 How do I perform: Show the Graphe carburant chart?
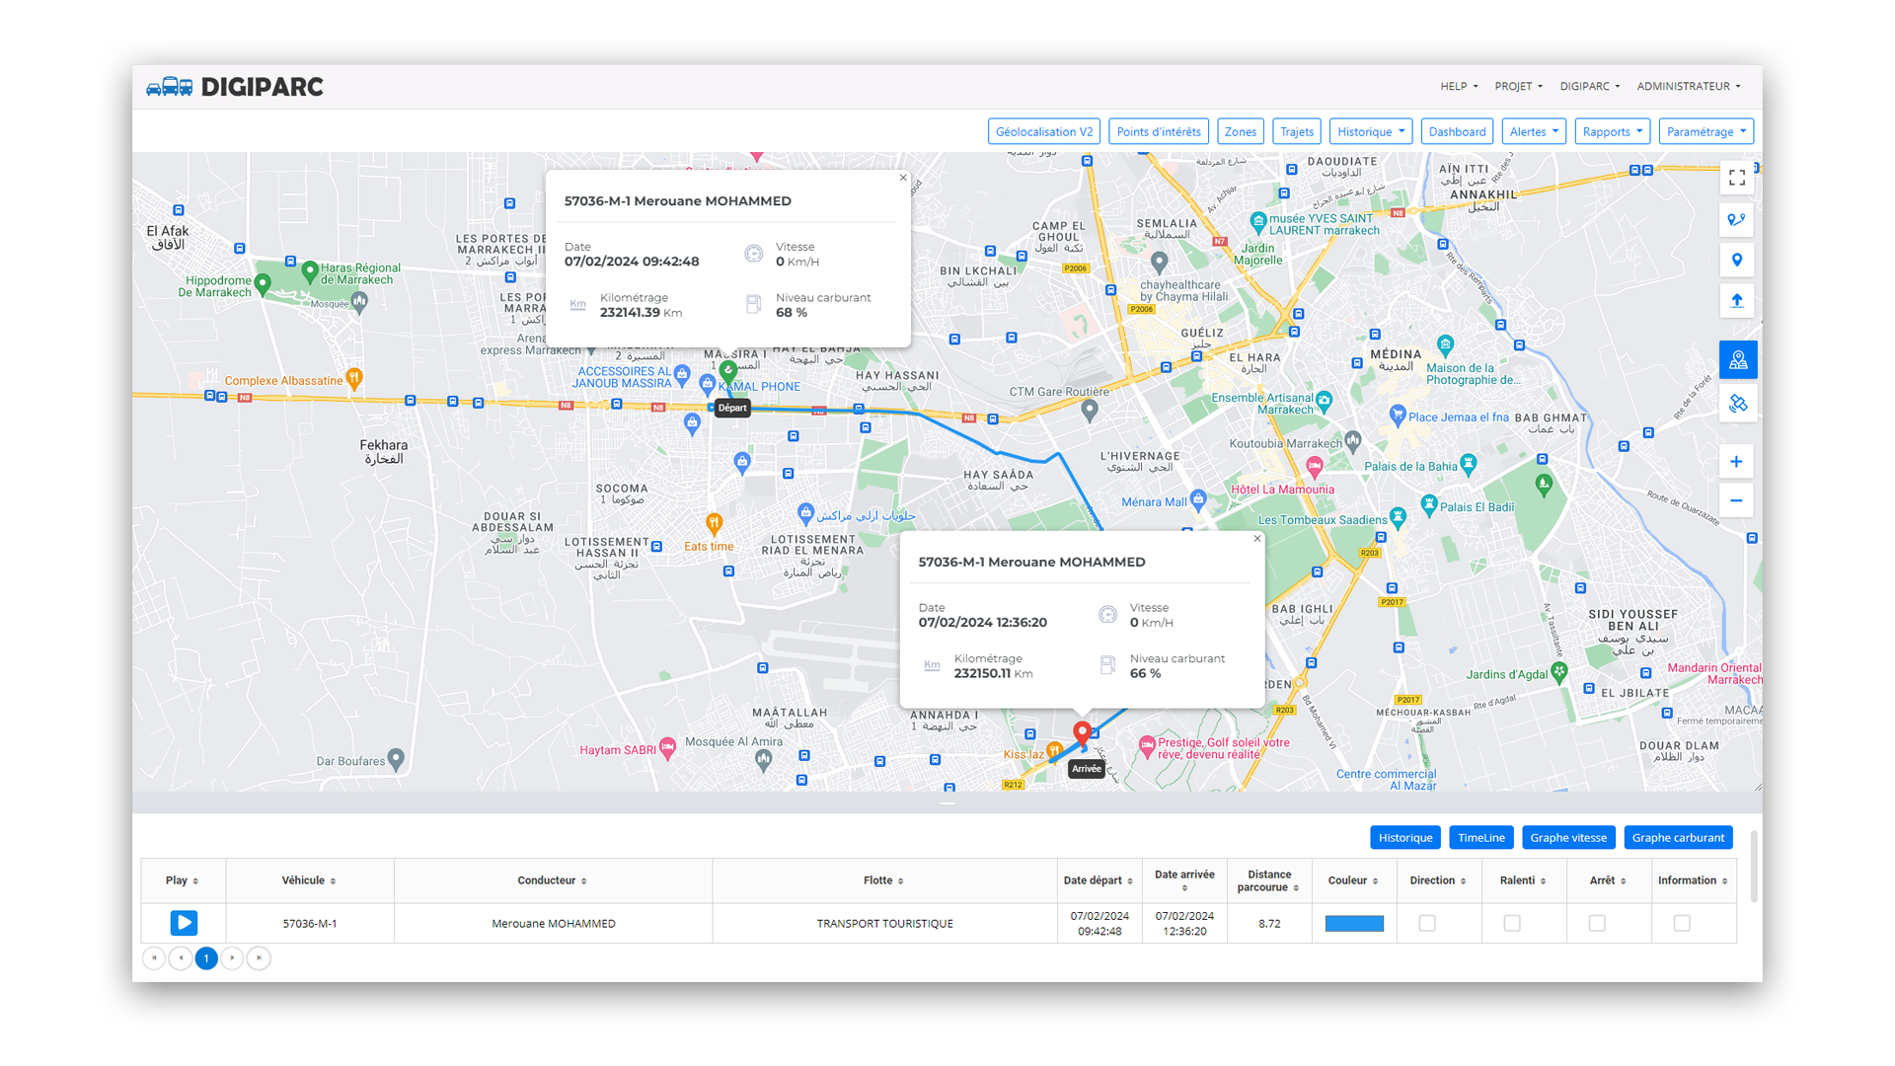(x=1678, y=838)
